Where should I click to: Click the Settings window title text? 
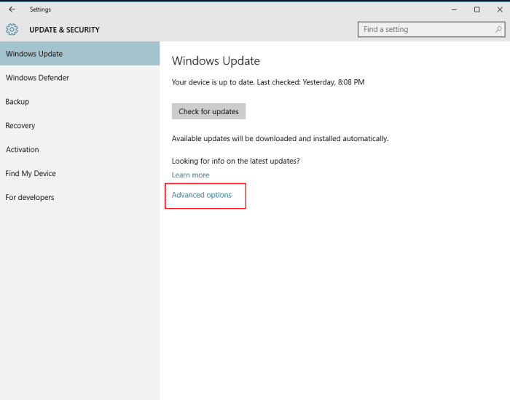tap(40, 9)
